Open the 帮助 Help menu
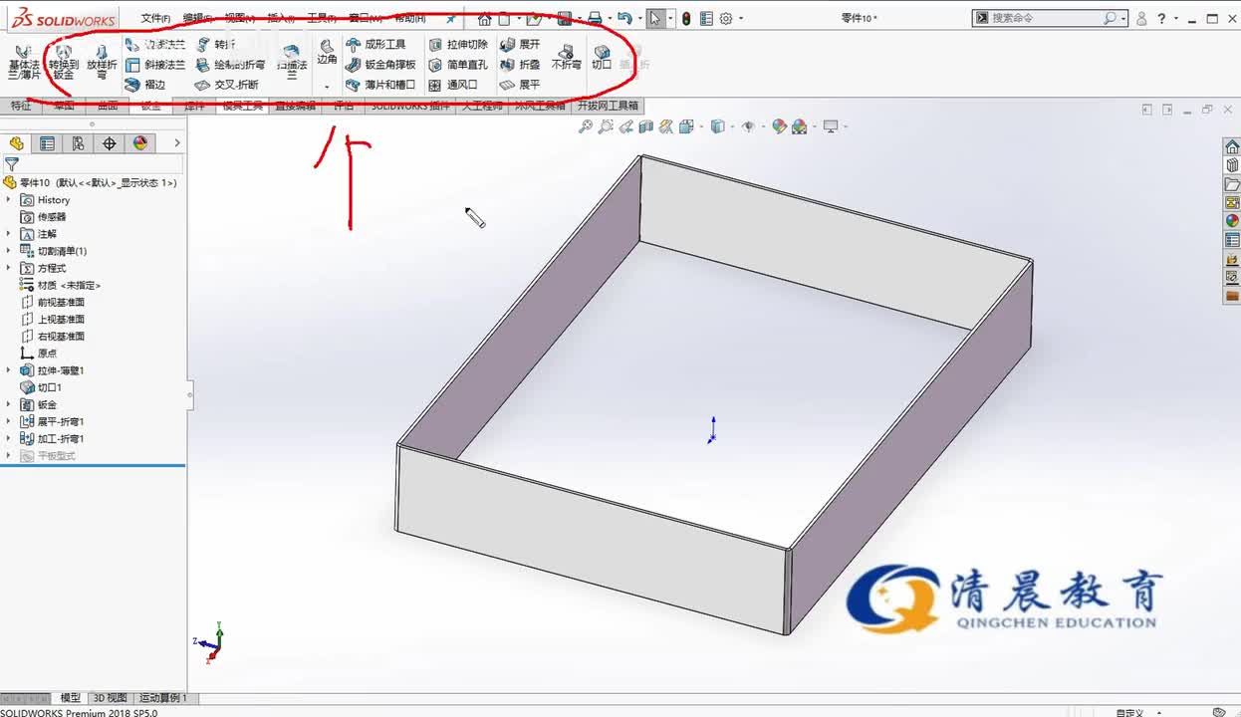1241x717 pixels. point(409,18)
